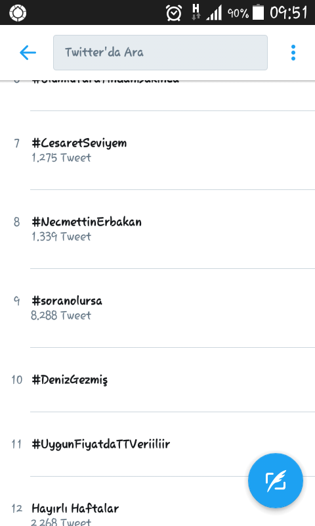The width and height of the screenshot is (315, 526).
Task: Tap the clock showing 09:51
Action: coord(289,12)
